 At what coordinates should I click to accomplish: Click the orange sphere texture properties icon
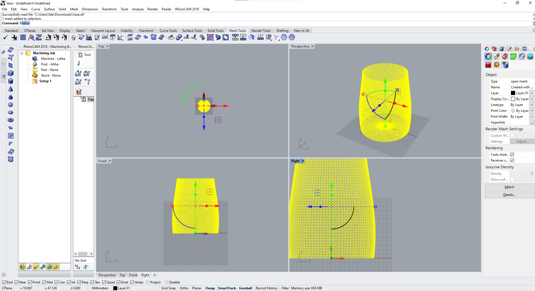497,65
